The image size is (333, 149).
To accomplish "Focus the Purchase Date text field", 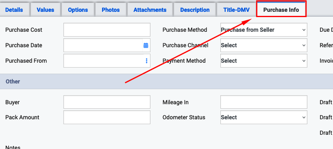I will pos(103,45).
